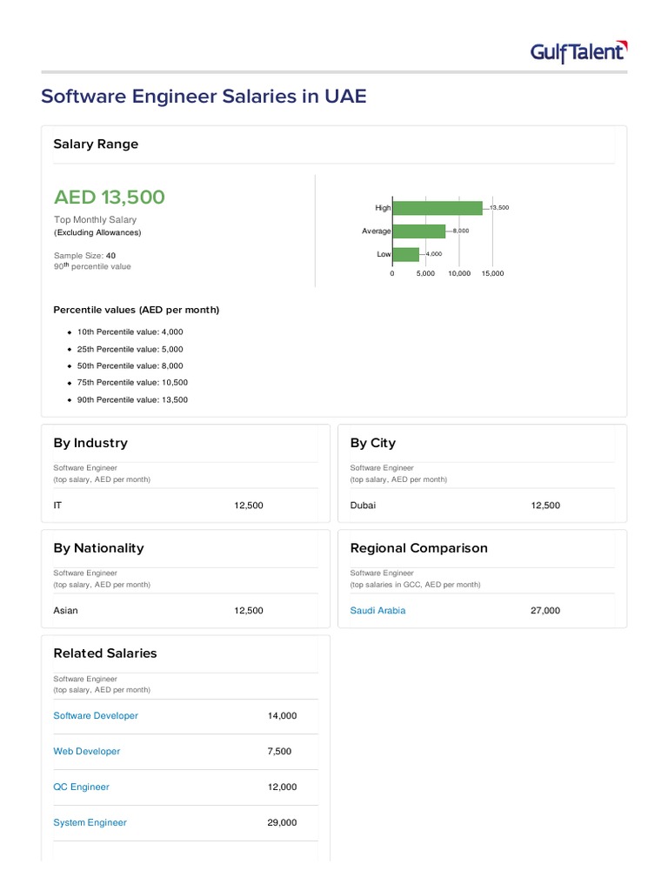Click the AED 13,500 top salary figure
Image resolution: width=668 pixels, height=891 pixels.
point(109,198)
